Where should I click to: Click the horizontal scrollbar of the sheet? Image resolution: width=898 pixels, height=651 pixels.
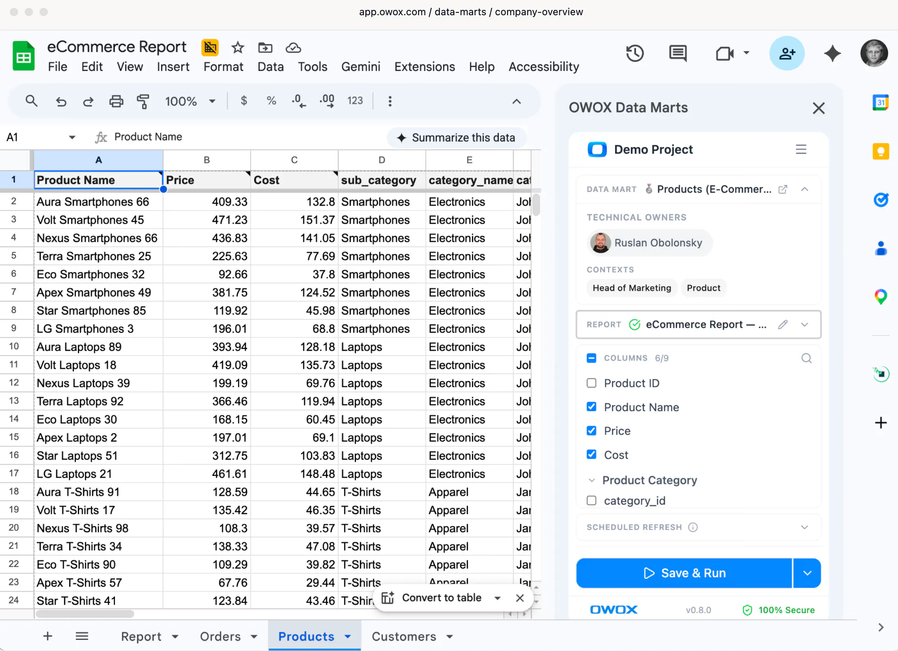tap(85, 614)
